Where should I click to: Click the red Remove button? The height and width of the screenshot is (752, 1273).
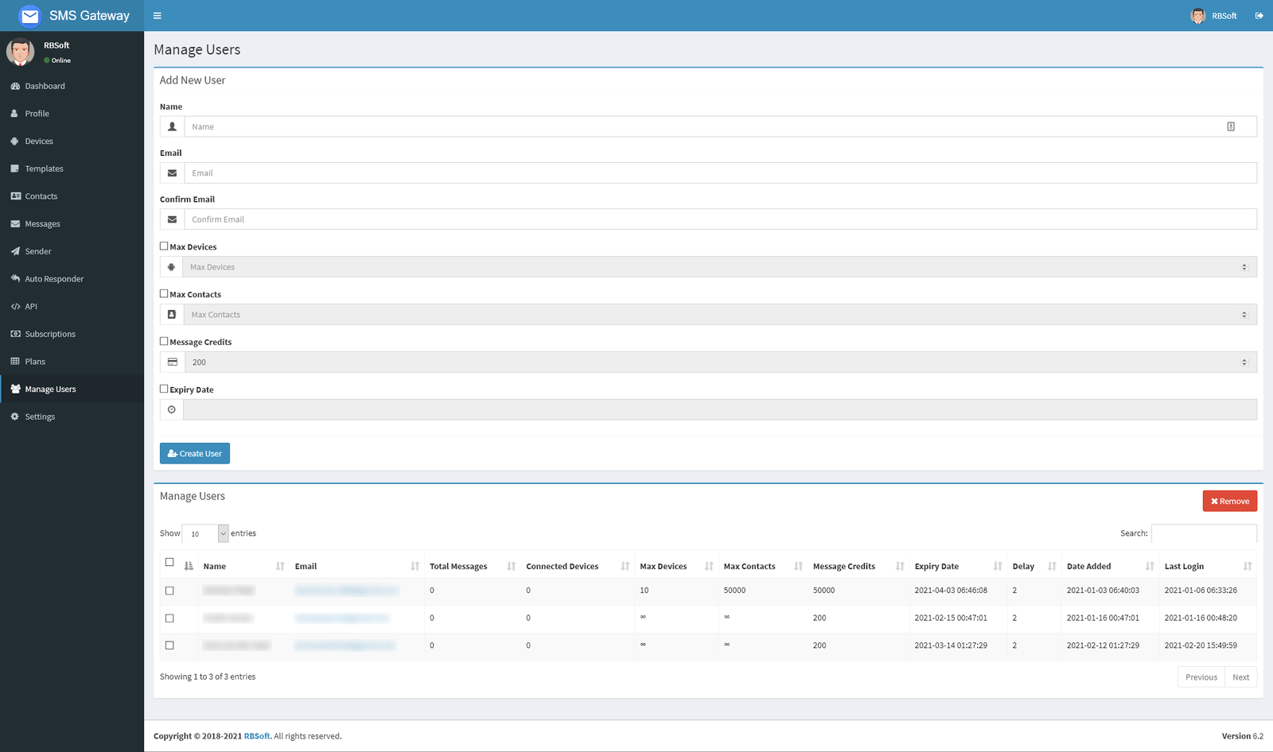[1229, 501]
